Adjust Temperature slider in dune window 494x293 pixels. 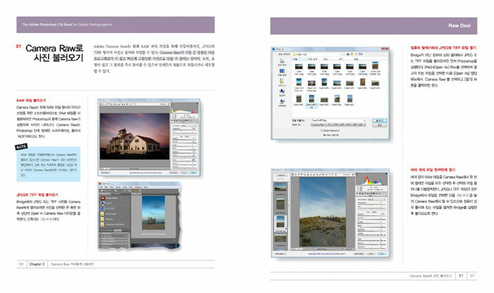pyautogui.click(x=371, y=204)
